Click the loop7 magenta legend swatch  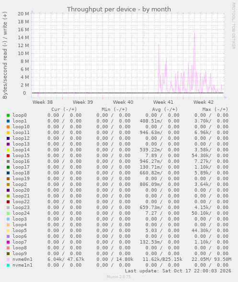[x=8, y=242]
